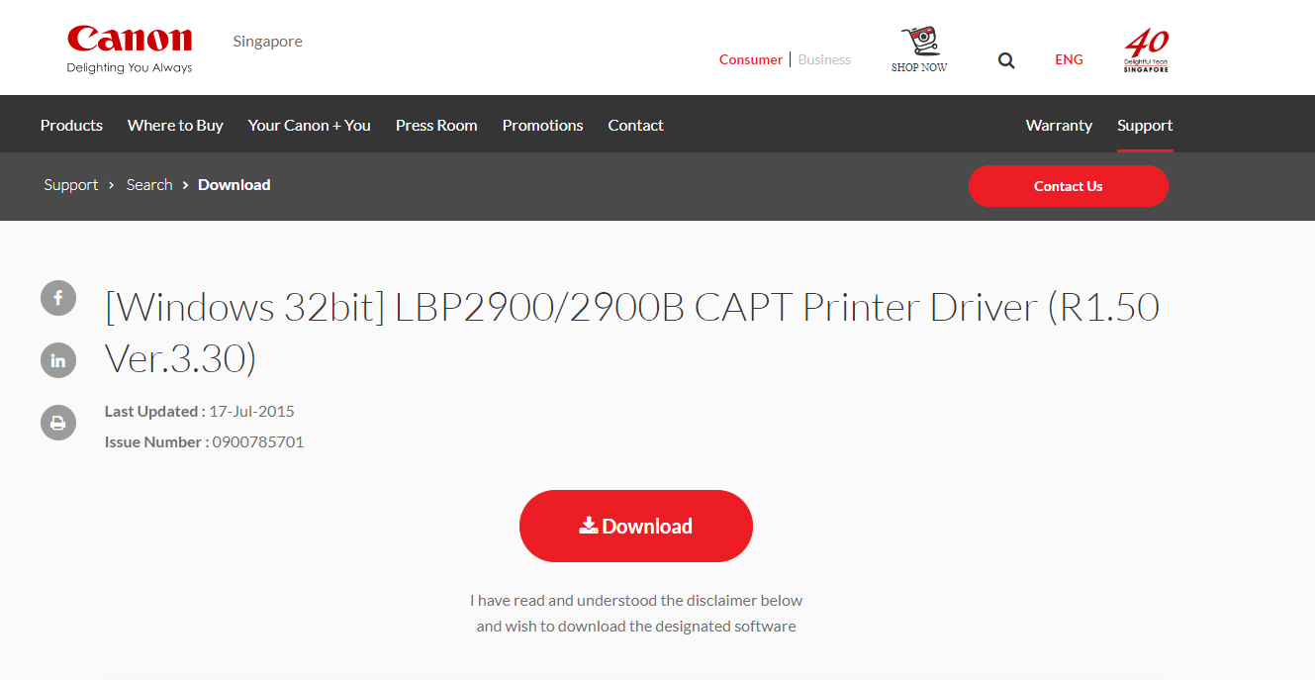Navigate to Search breadcrumb

coord(149,185)
